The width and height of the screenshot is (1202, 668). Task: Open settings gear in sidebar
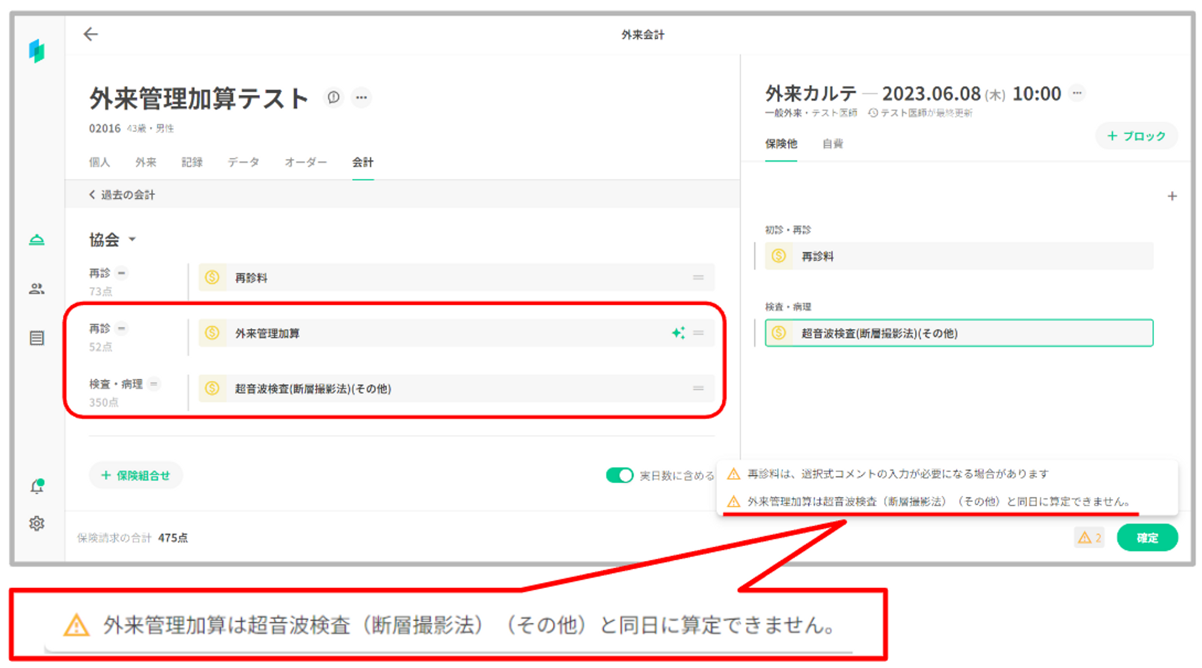tap(37, 524)
